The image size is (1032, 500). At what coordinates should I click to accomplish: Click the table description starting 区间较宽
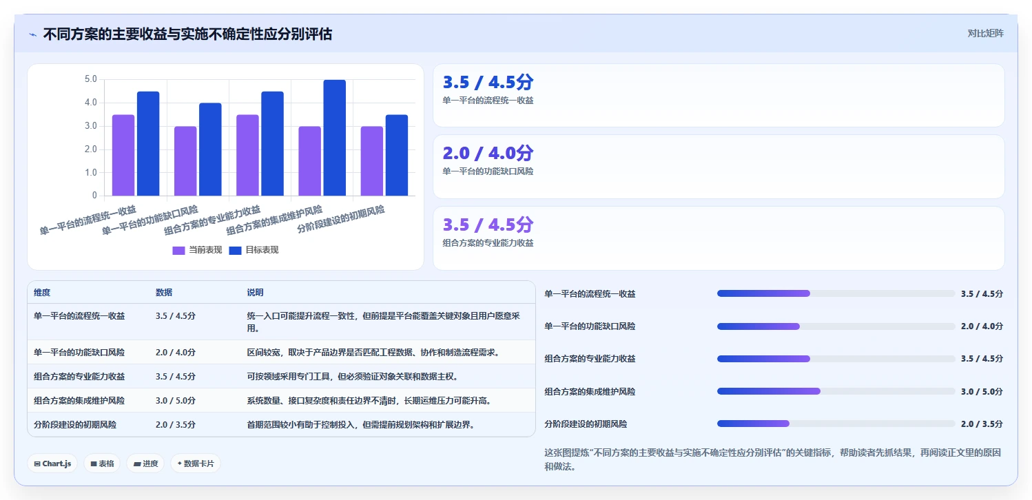click(373, 352)
